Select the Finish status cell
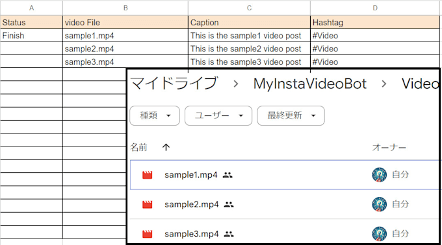 31,36
